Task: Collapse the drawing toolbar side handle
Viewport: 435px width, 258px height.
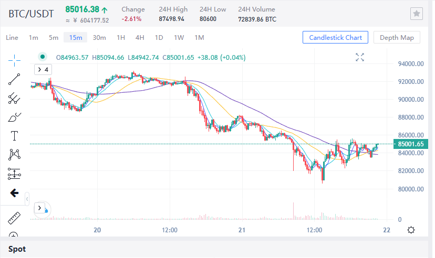Action: pyautogui.click(x=27, y=199)
